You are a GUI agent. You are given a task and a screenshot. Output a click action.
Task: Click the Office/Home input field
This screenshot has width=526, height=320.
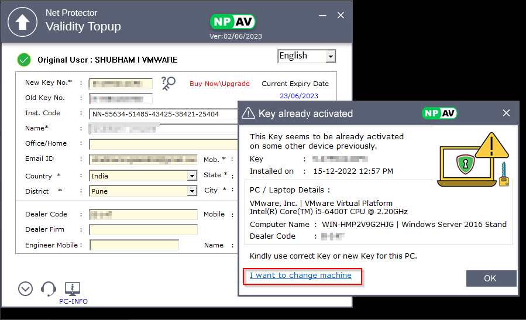tap(164, 144)
